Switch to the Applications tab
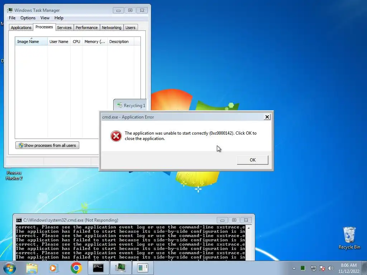Image resolution: width=367 pixels, height=275 pixels. [21, 28]
